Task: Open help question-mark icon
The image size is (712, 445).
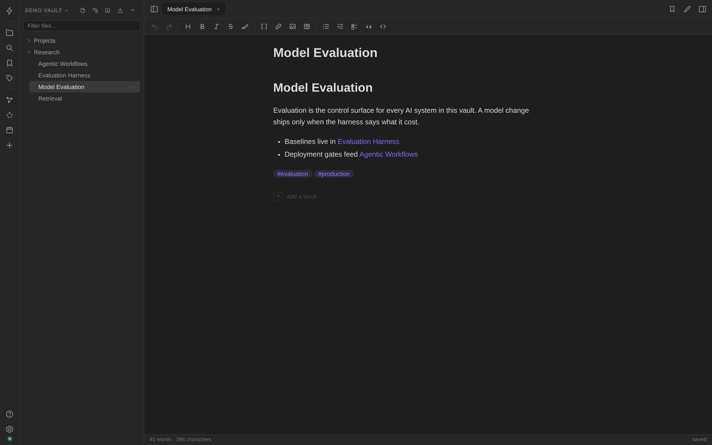Action: [9, 414]
